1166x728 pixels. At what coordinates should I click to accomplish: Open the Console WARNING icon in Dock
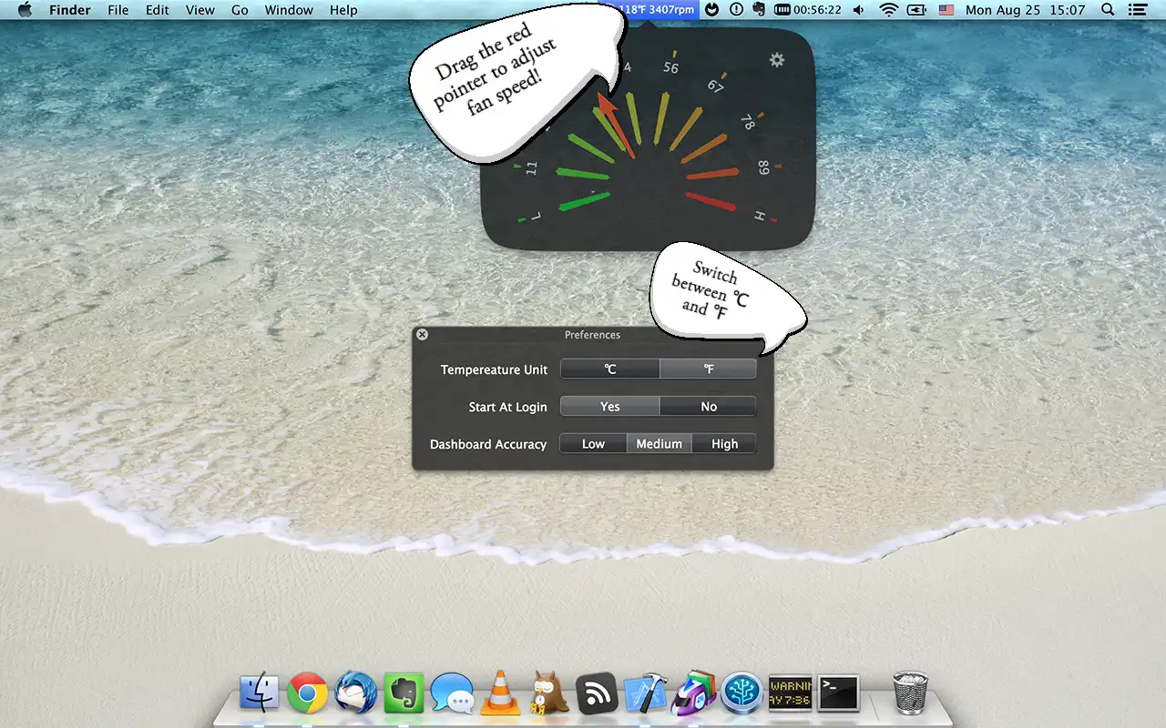(x=790, y=693)
